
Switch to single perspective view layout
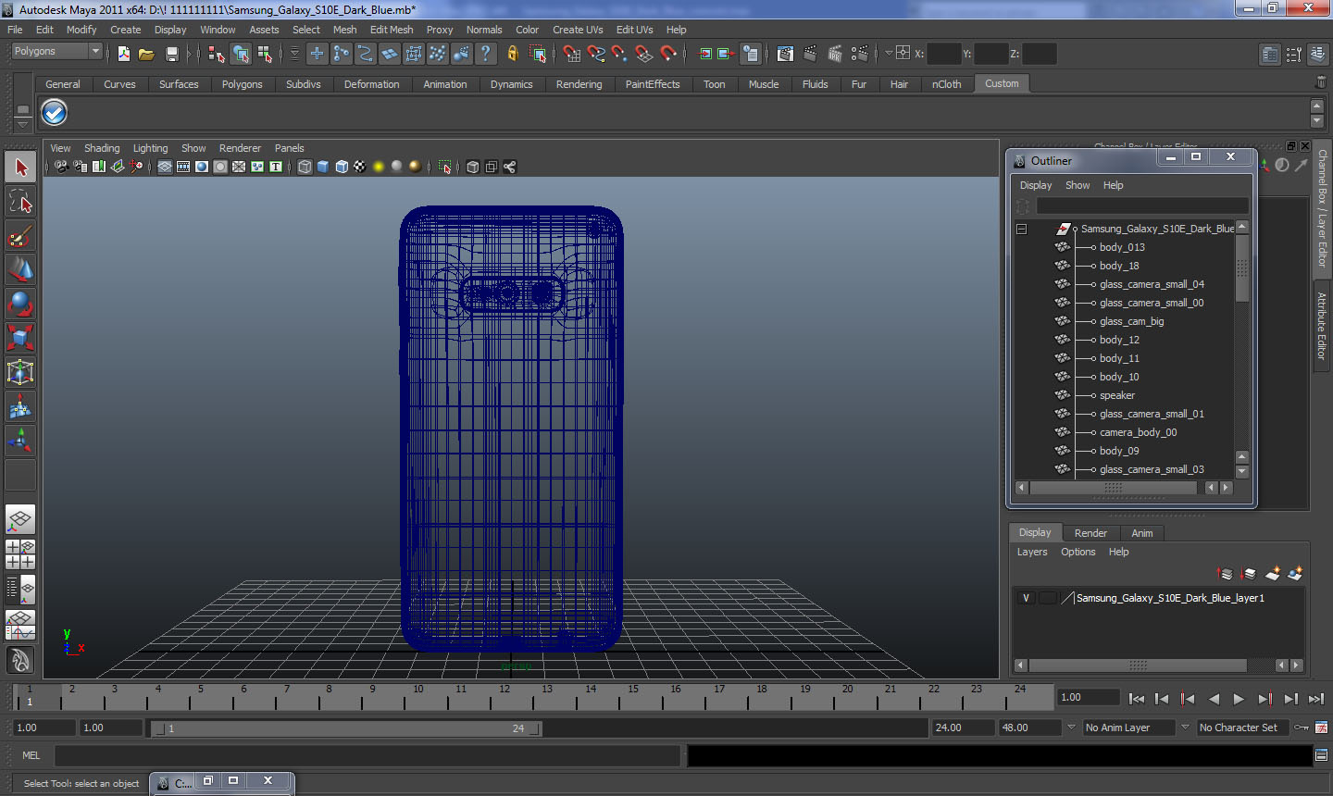[20, 519]
